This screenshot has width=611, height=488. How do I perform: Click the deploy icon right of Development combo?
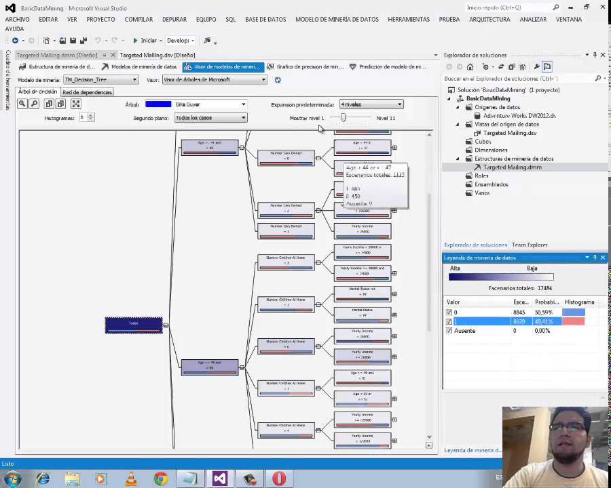pos(207,41)
